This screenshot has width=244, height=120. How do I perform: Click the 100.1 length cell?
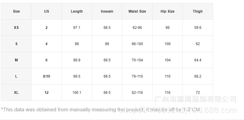(77, 93)
